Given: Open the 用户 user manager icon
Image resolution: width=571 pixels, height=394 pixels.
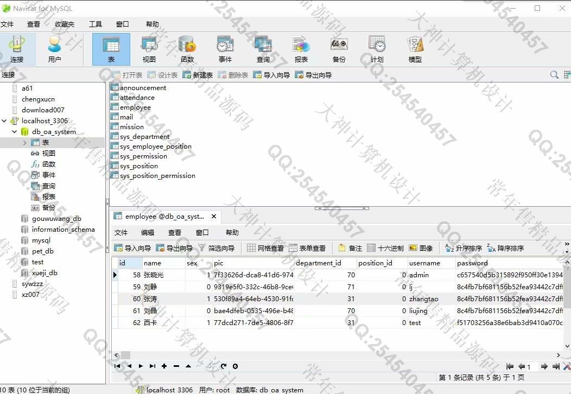Looking at the screenshot, I should (55, 49).
